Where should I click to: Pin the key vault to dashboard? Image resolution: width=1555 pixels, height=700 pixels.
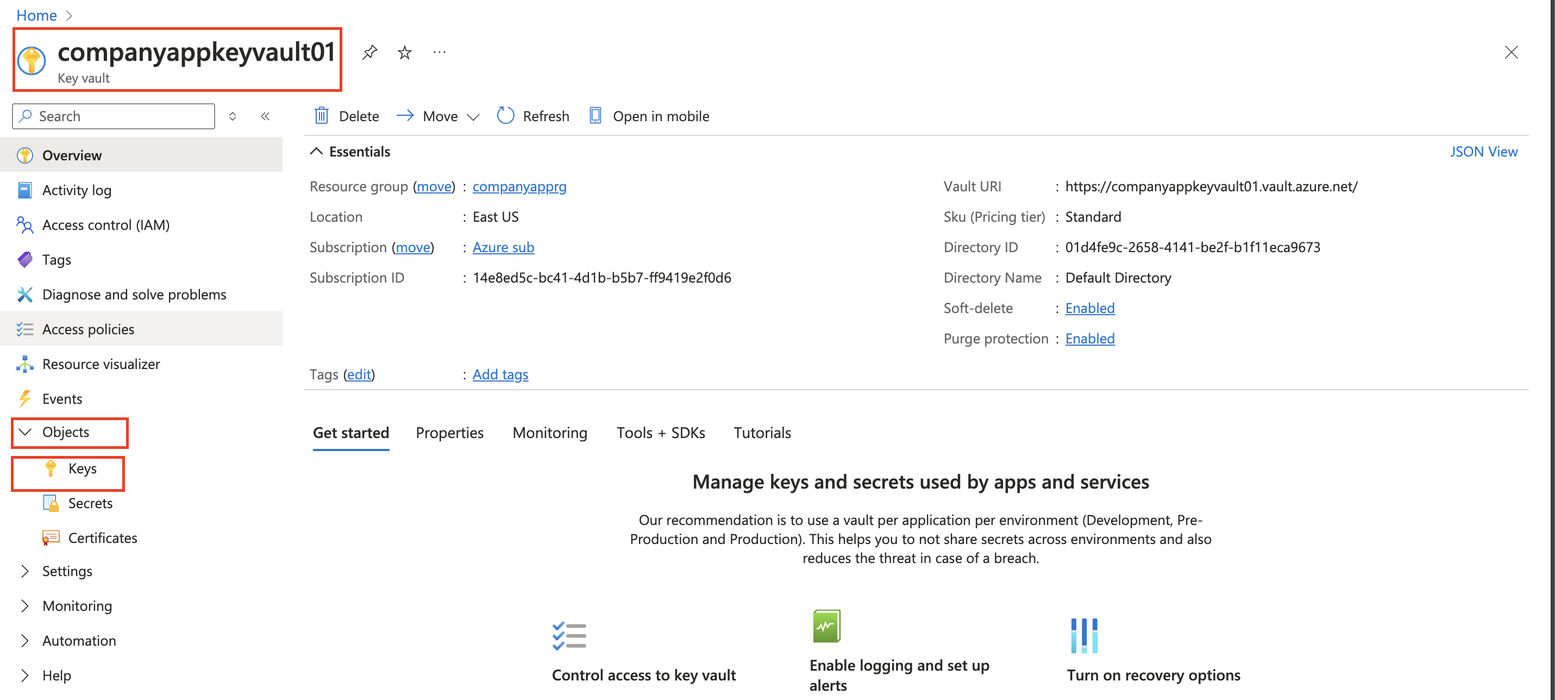[x=369, y=53]
